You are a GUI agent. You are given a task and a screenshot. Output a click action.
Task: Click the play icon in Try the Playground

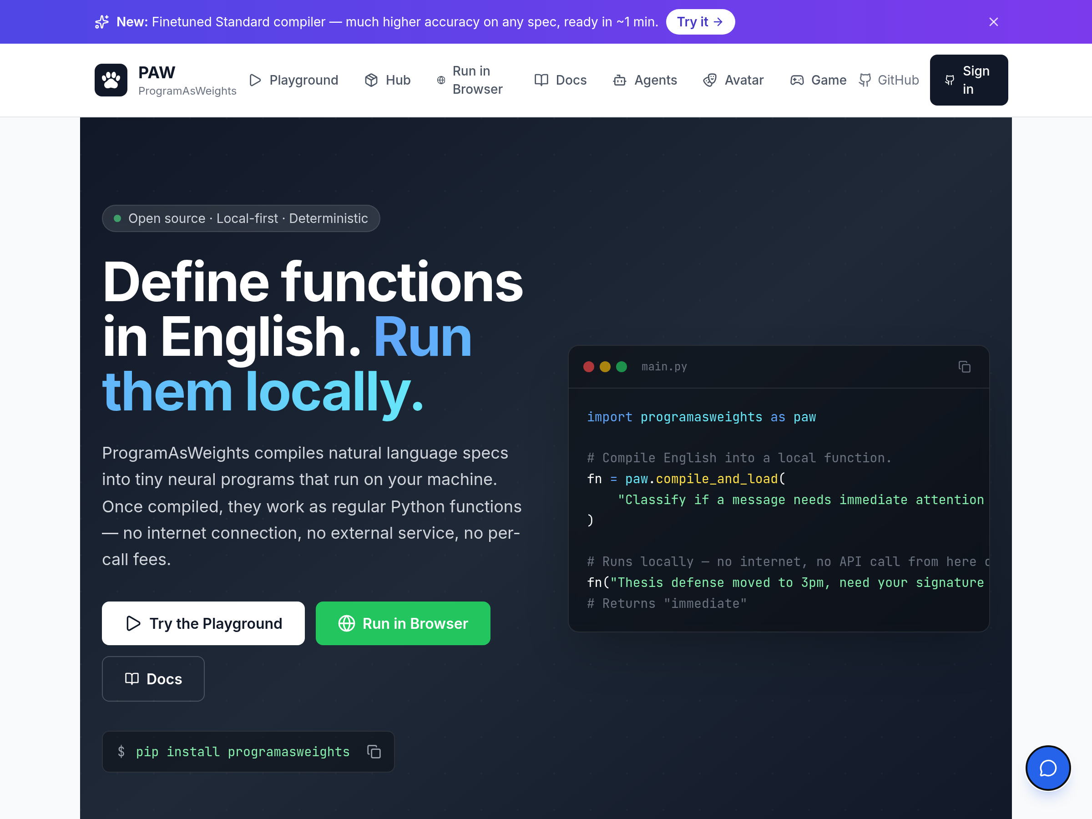pyautogui.click(x=133, y=623)
